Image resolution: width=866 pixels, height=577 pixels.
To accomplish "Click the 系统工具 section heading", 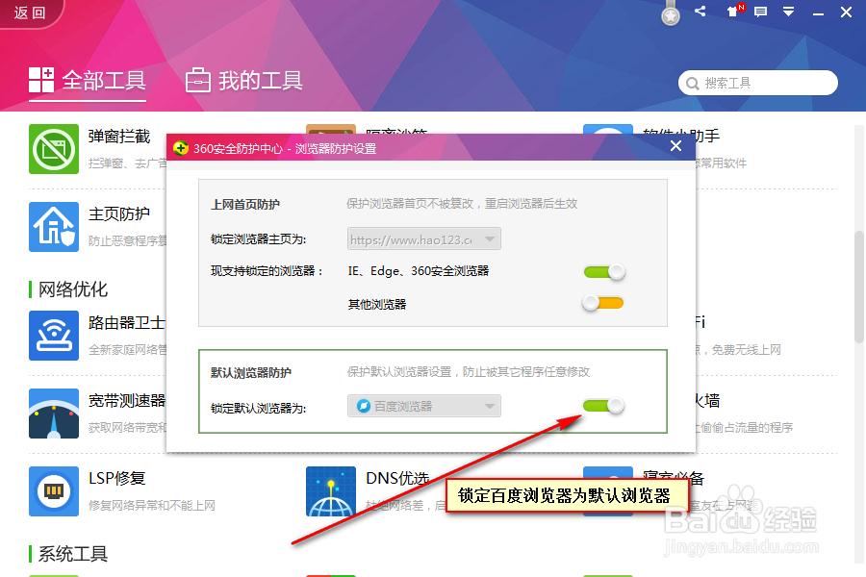I will point(73,554).
